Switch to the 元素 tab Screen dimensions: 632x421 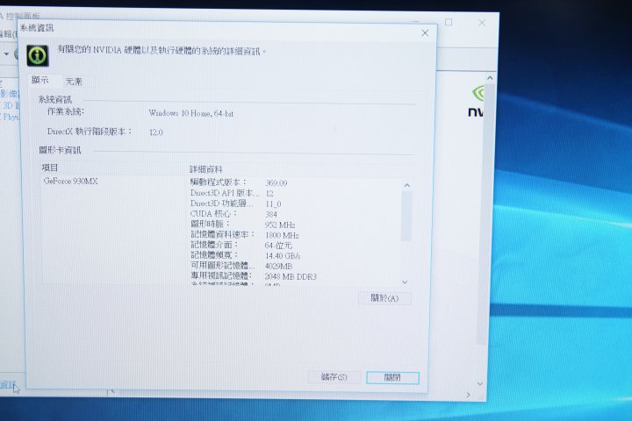pos(74,82)
